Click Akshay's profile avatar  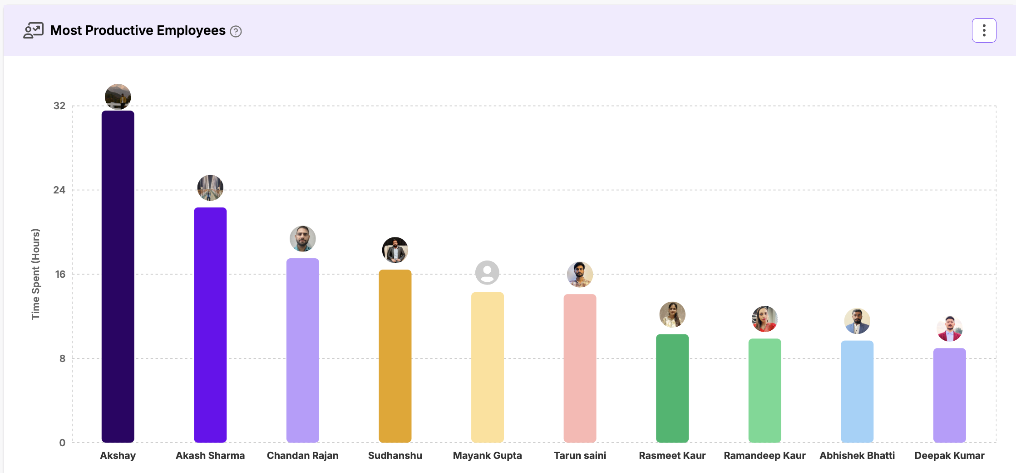118,97
